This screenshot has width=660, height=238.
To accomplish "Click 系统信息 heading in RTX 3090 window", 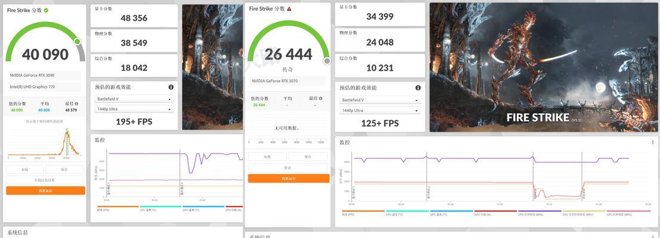I will pyautogui.click(x=18, y=233).
